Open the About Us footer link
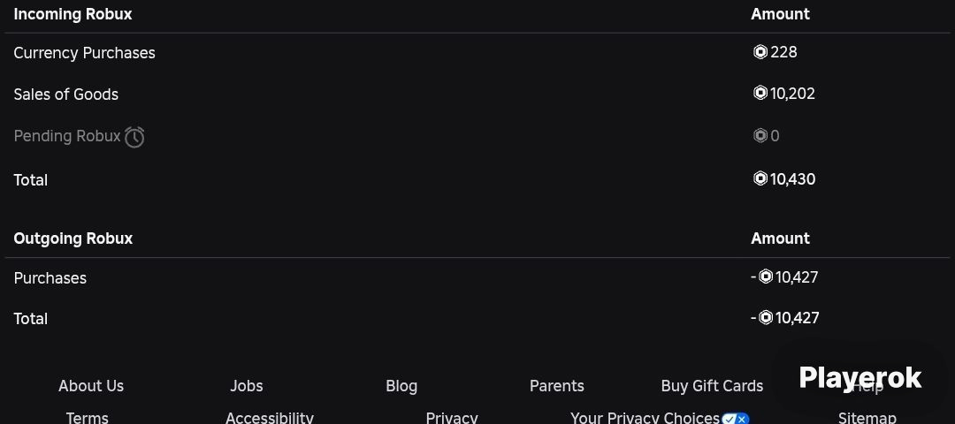This screenshot has width=955, height=424. point(91,386)
